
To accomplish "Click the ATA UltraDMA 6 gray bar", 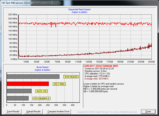I will [x=17, y=98].
